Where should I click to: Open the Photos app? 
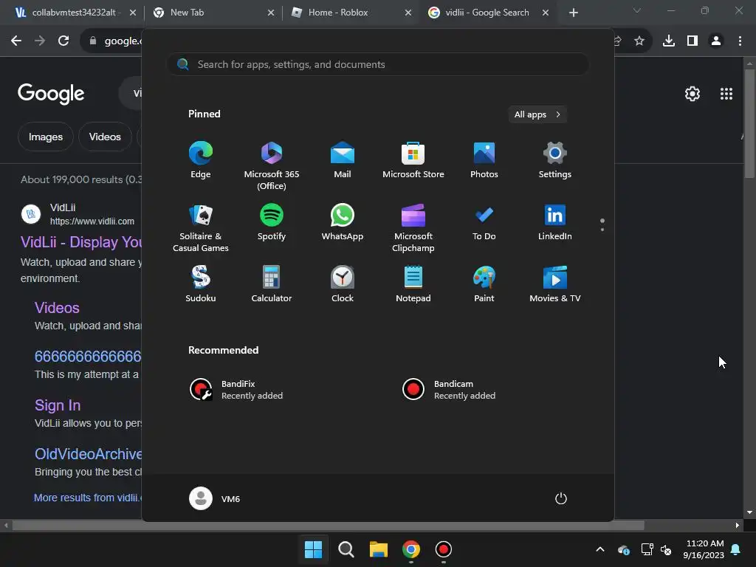[x=484, y=160]
